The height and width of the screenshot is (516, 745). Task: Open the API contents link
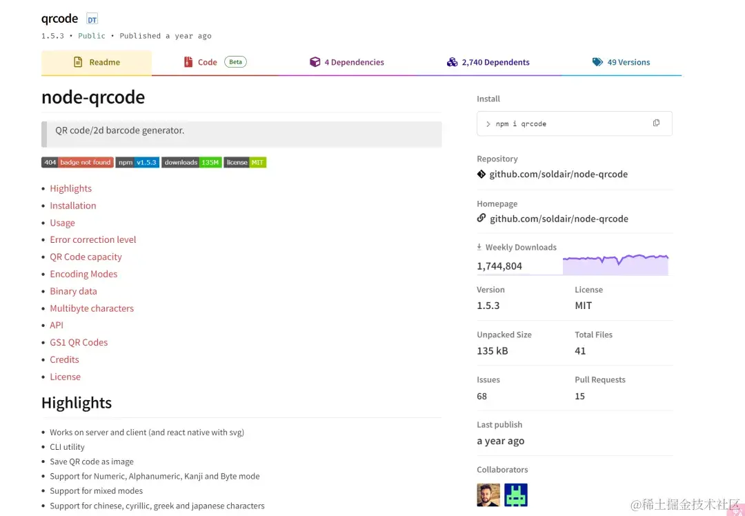(56, 326)
